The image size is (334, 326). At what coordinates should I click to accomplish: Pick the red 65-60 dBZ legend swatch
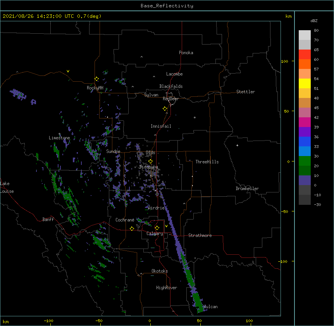[305, 54]
